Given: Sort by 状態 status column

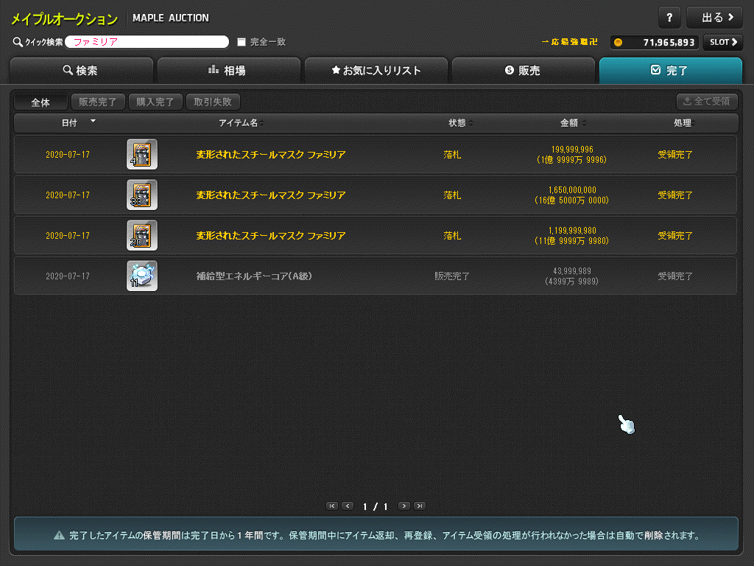Looking at the screenshot, I should (461, 123).
